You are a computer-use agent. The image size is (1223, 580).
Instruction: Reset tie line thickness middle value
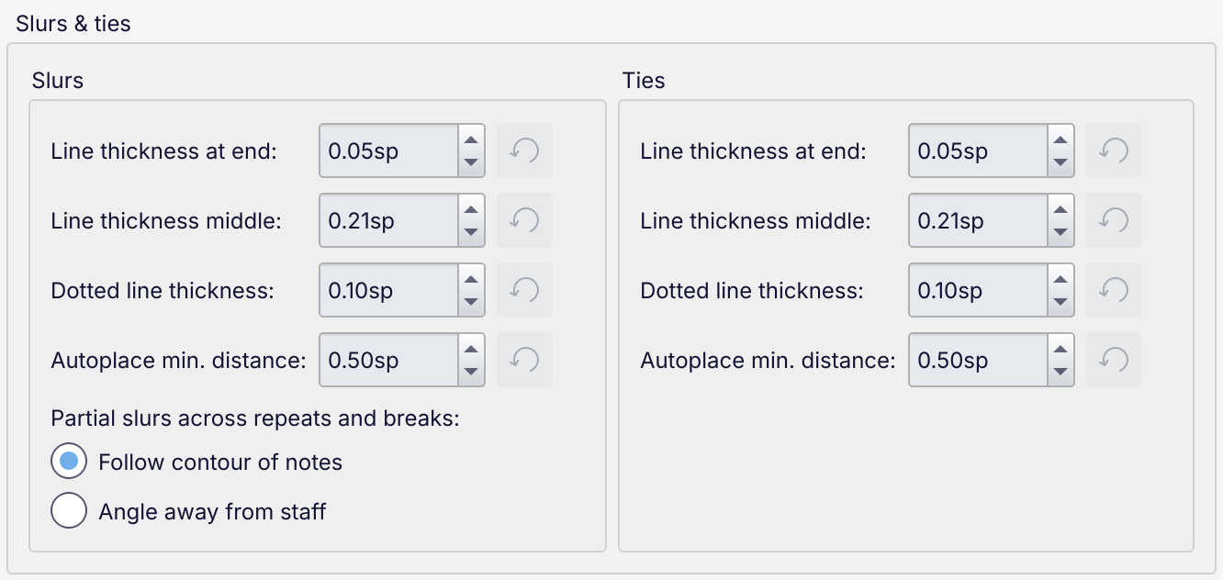[1114, 220]
